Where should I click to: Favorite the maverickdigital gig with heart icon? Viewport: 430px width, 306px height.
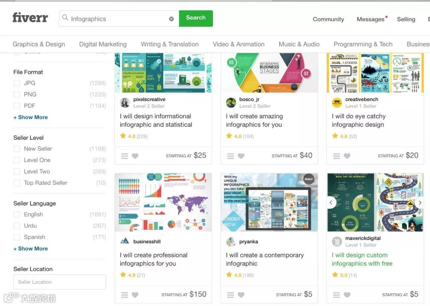tap(347, 295)
